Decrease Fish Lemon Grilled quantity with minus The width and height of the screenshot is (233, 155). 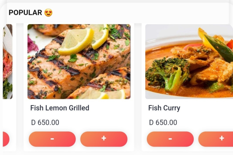click(x=52, y=139)
